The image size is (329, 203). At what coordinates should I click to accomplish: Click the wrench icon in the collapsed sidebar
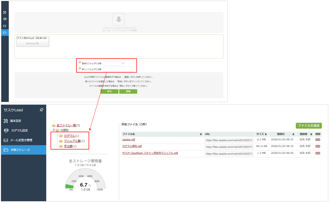5,12
